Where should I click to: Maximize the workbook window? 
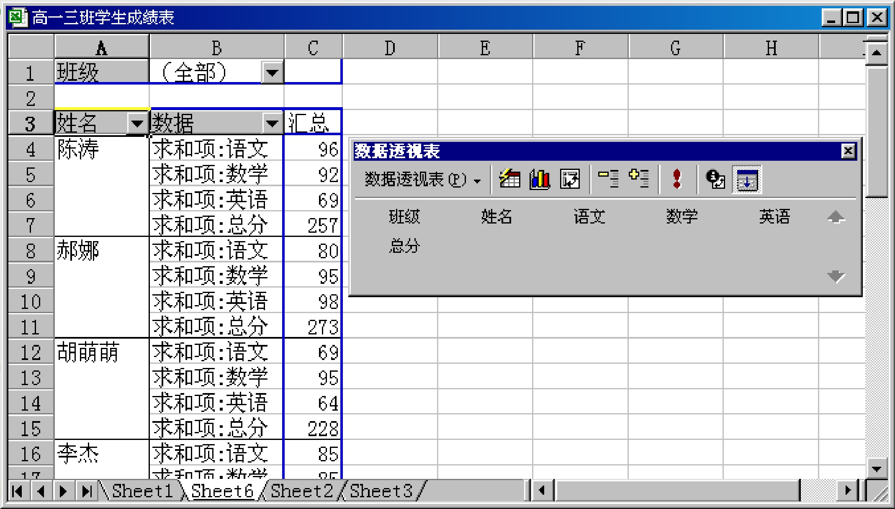[x=853, y=18]
